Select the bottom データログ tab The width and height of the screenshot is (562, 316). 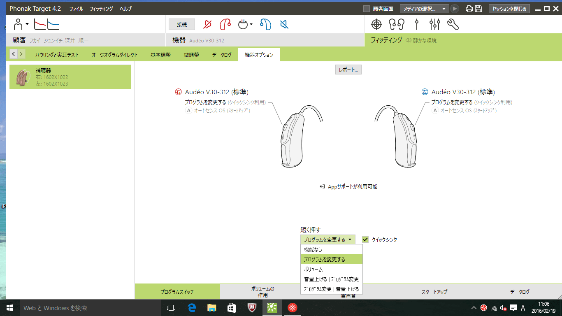coord(520,292)
